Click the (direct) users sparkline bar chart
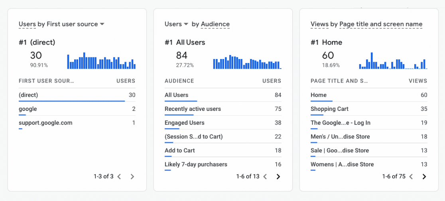The height and width of the screenshot is (201, 445). pos(101,61)
